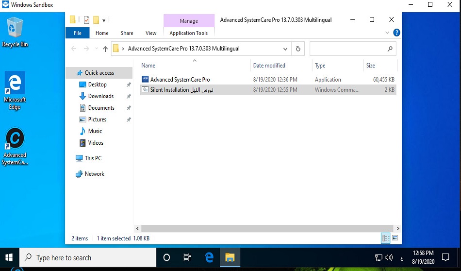Screen dimensions: 461x271
Task: Click the folder search input box
Action: pyautogui.click(x=348, y=49)
